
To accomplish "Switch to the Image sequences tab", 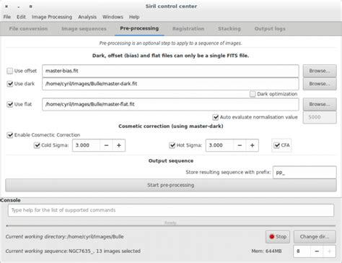I will pos(84,29).
